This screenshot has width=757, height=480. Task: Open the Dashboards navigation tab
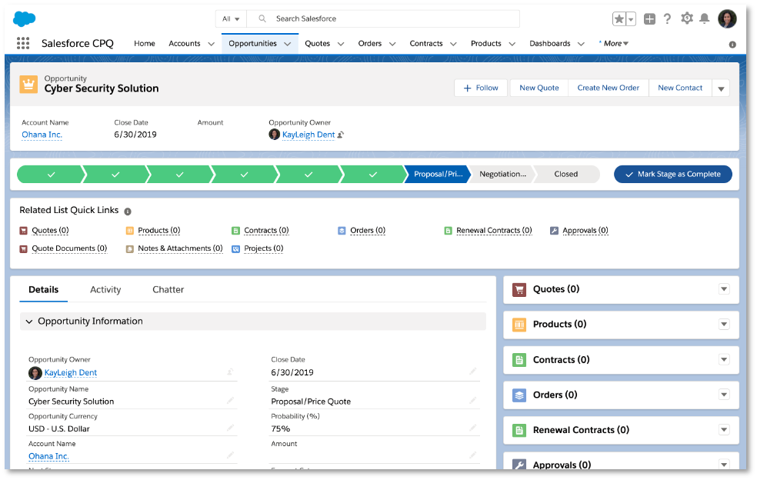tap(549, 43)
